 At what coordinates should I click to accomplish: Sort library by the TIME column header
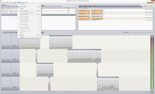69,8
